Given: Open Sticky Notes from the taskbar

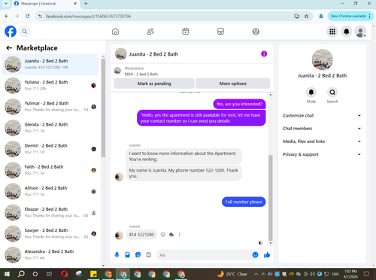Looking at the screenshot, I should coord(93,274).
